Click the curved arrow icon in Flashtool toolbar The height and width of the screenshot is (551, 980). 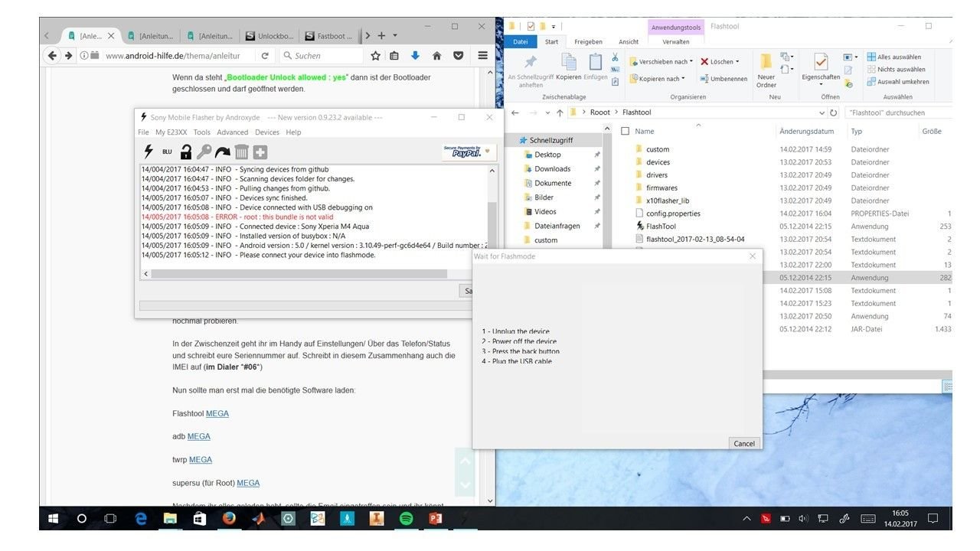pyautogui.click(x=223, y=152)
